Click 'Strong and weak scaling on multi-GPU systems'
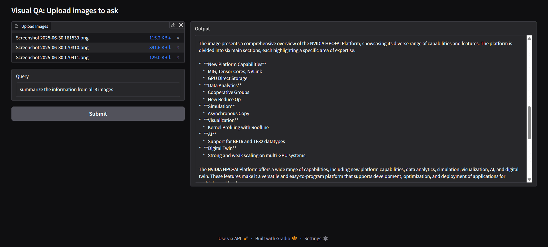The height and width of the screenshot is (247, 548). [256, 155]
